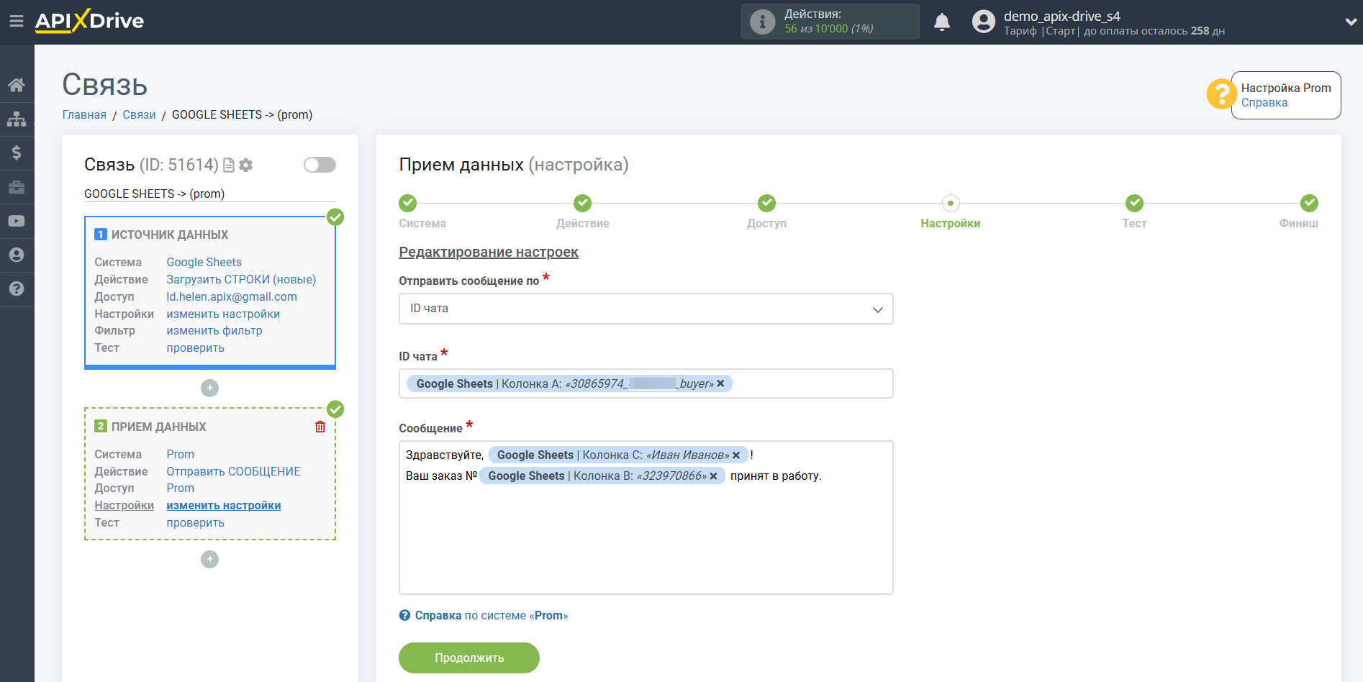Go to the Главная breadcrumb
This screenshot has width=1363, height=682.
pos(84,115)
